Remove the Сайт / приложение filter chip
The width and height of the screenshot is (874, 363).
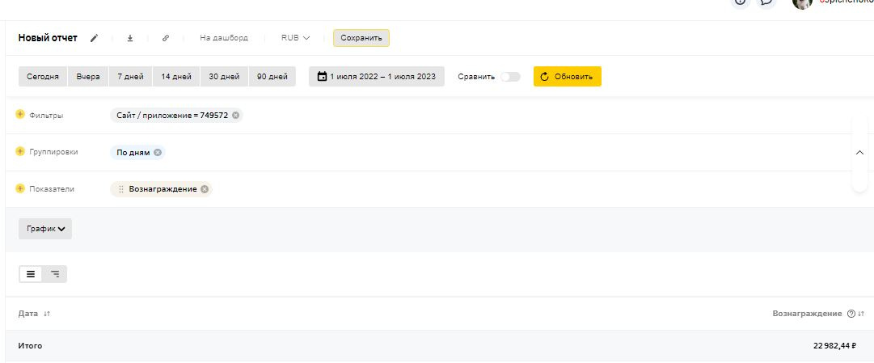(x=236, y=116)
